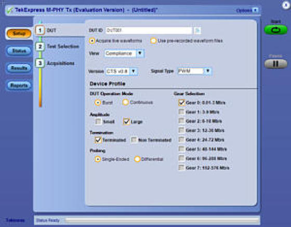Viewport: 291px width, 227px height.
Task: Switch to the Setup panel
Action: pos(19,34)
